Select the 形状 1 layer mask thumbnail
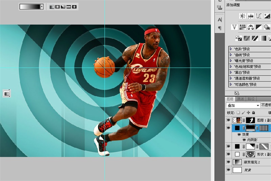 250,154
